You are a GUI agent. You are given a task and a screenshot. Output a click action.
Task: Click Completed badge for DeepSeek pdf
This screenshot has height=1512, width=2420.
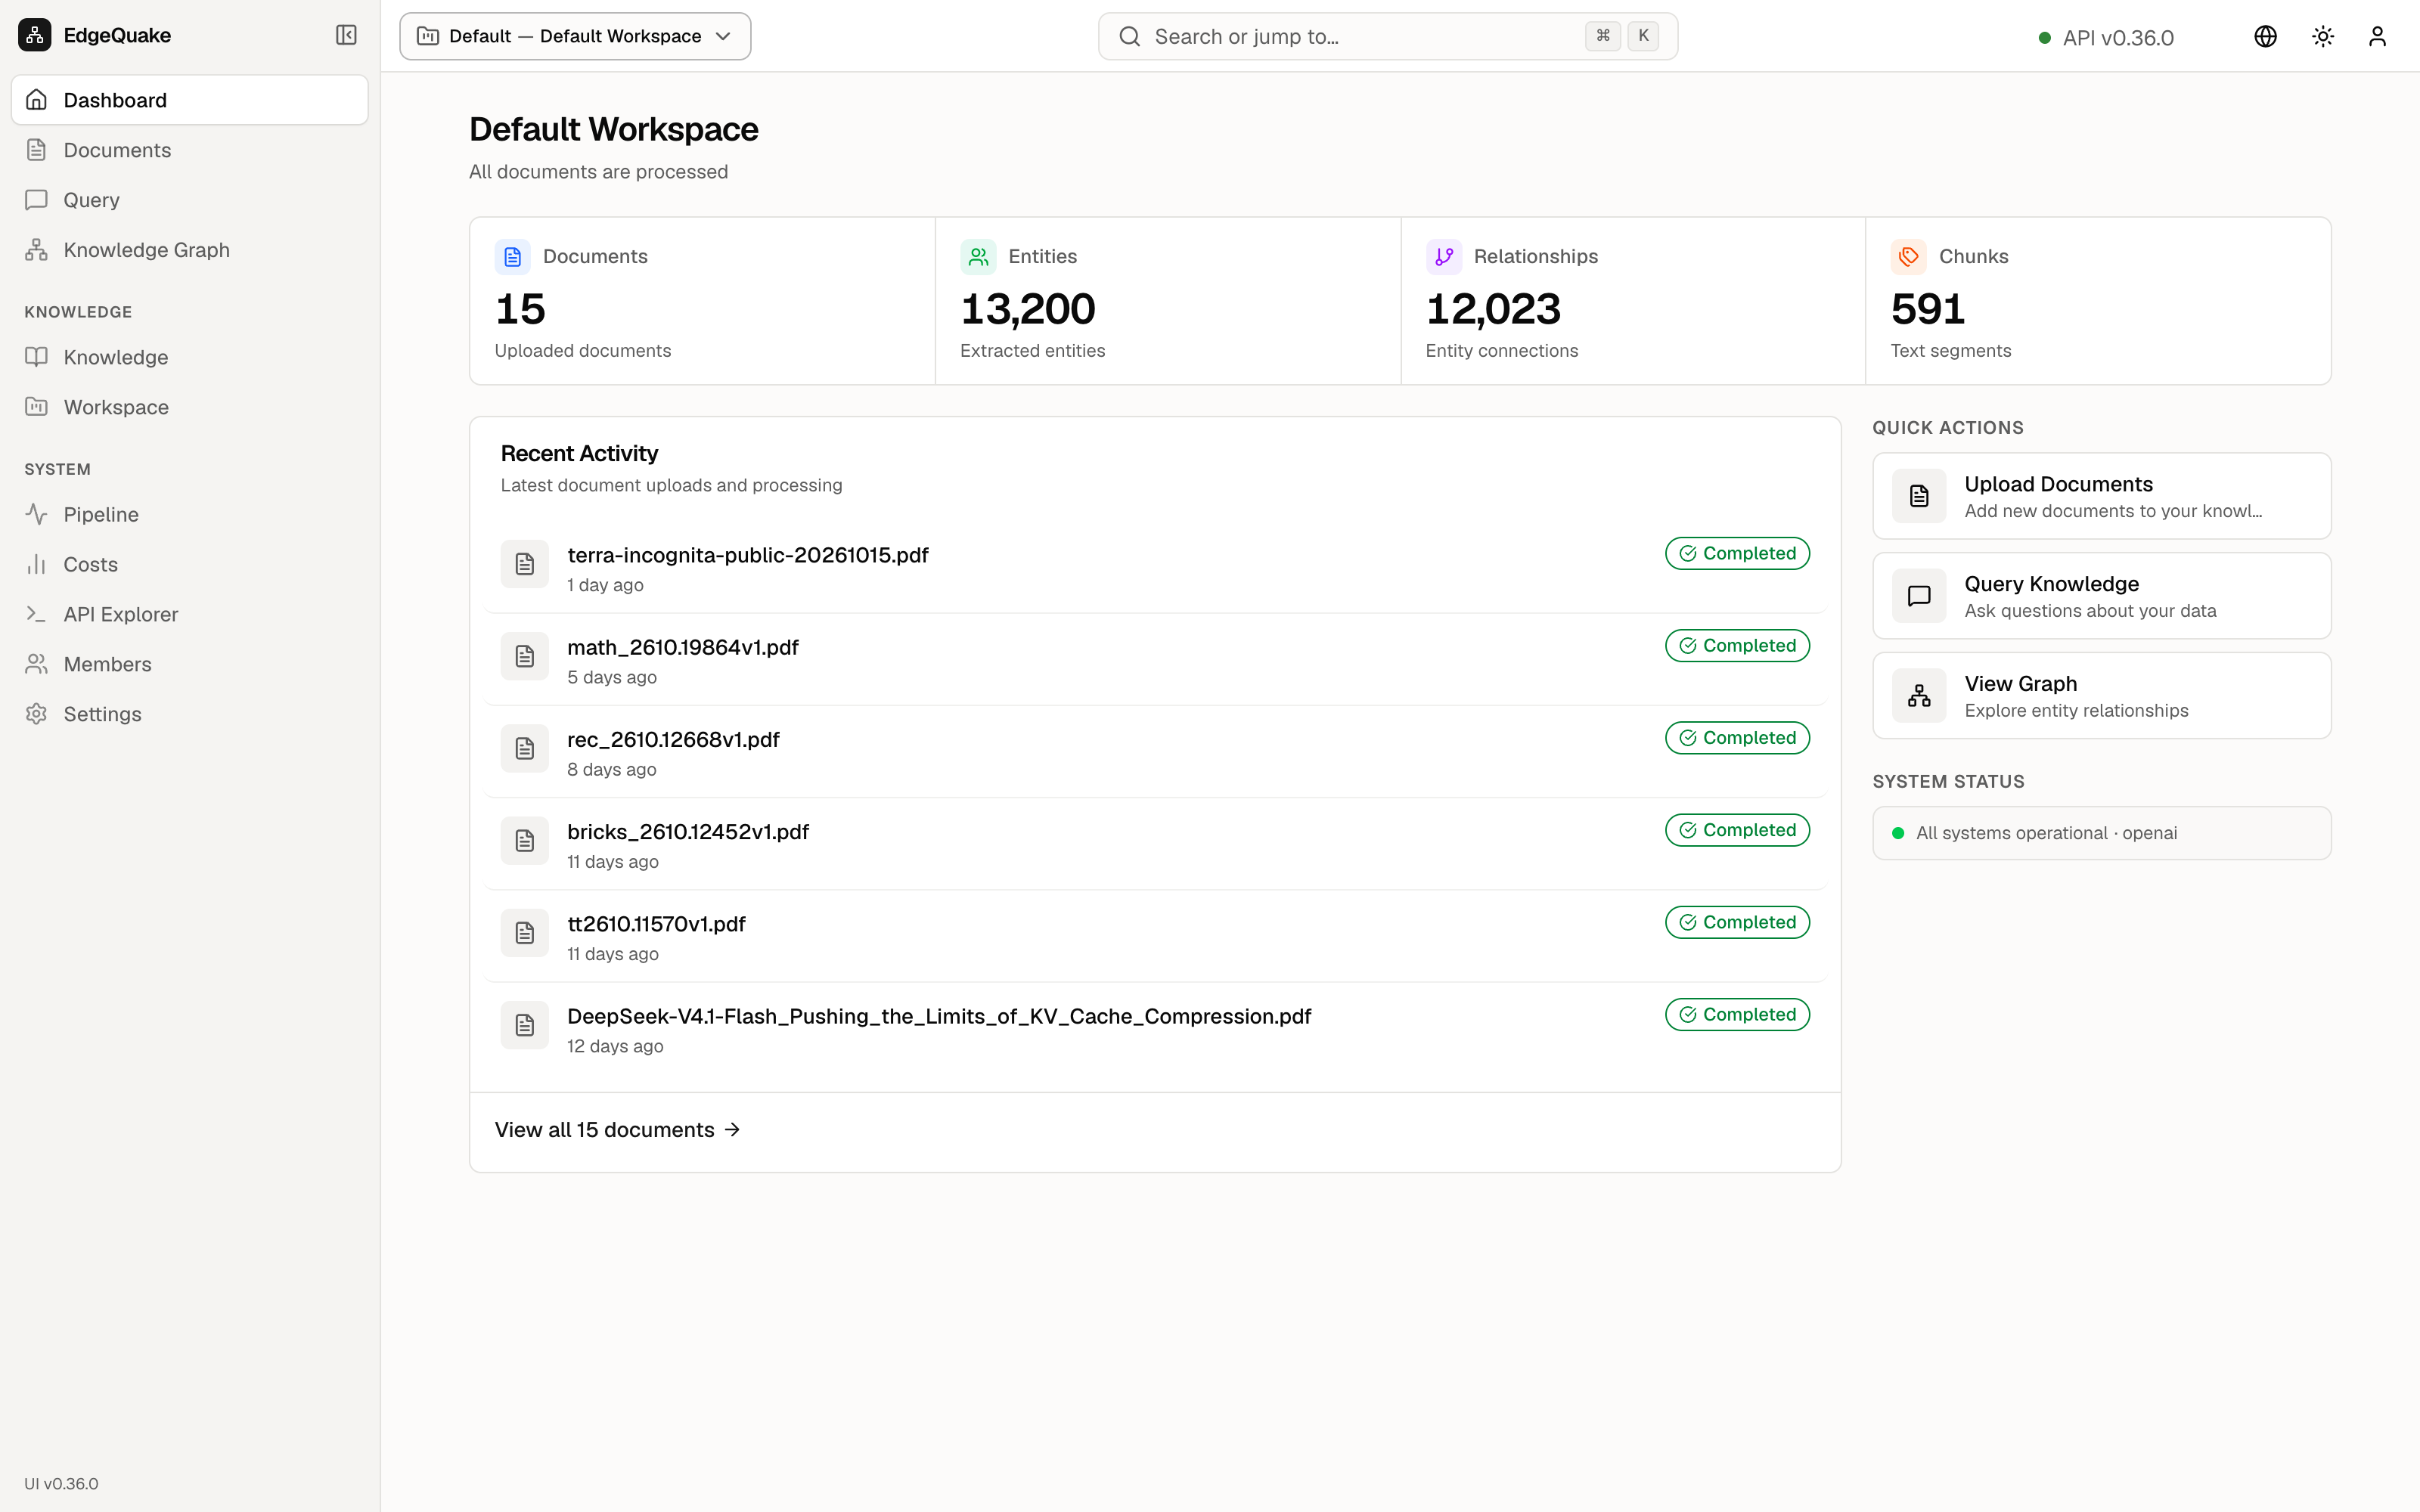coord(1737,1014)
